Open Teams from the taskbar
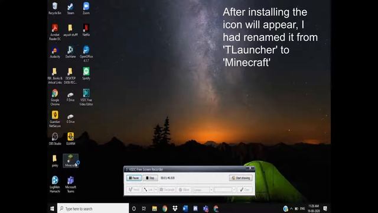378x213 pixels. 206,208
